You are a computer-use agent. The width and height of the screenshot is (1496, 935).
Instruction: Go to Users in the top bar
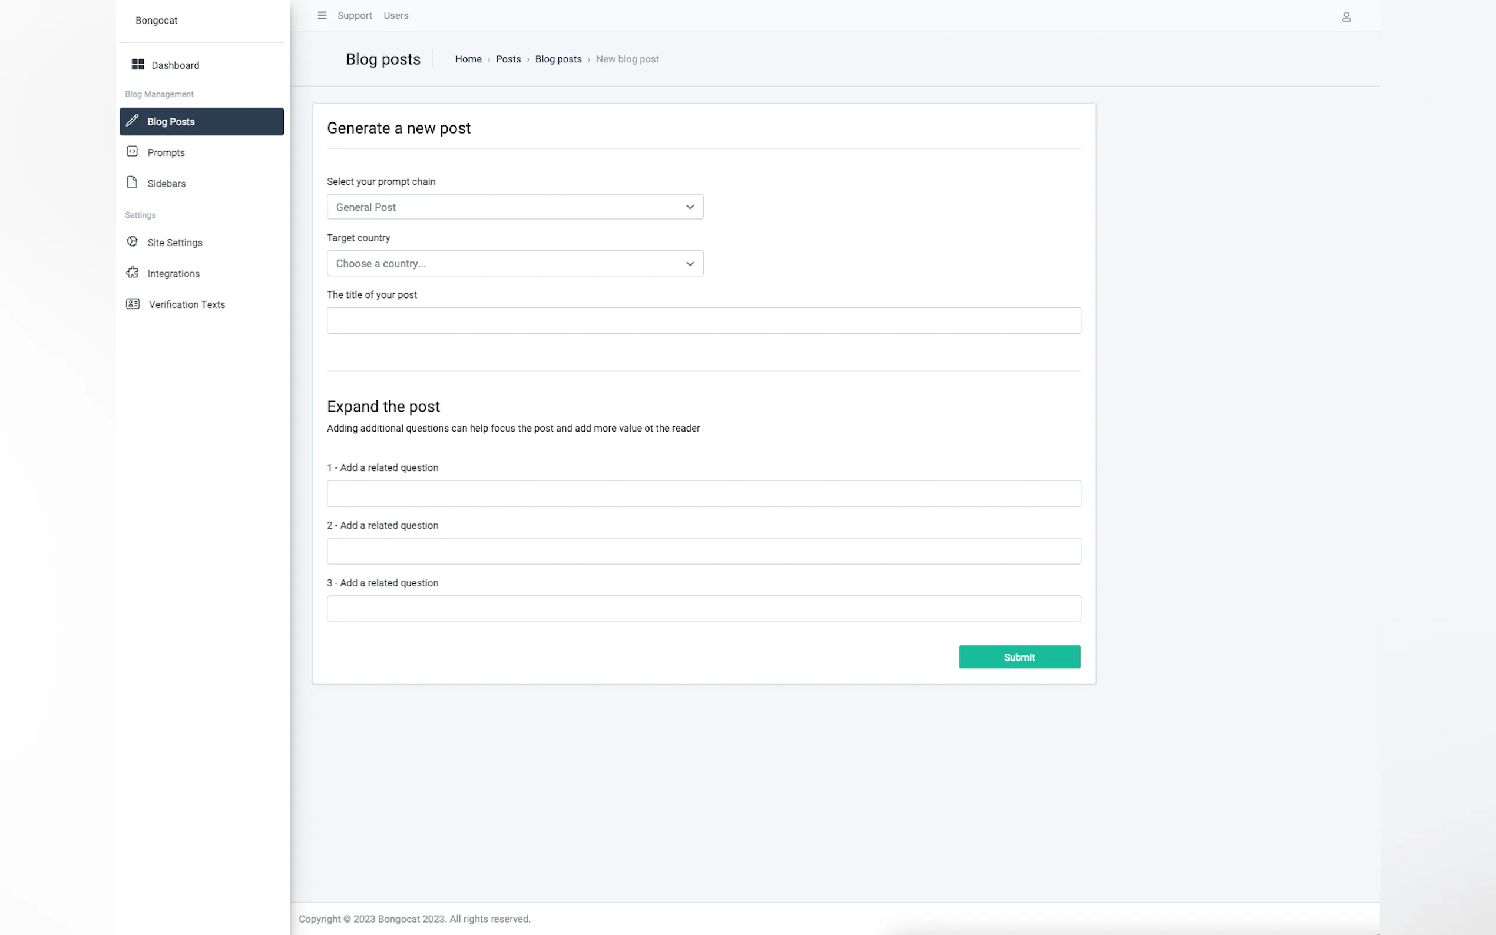396,15
